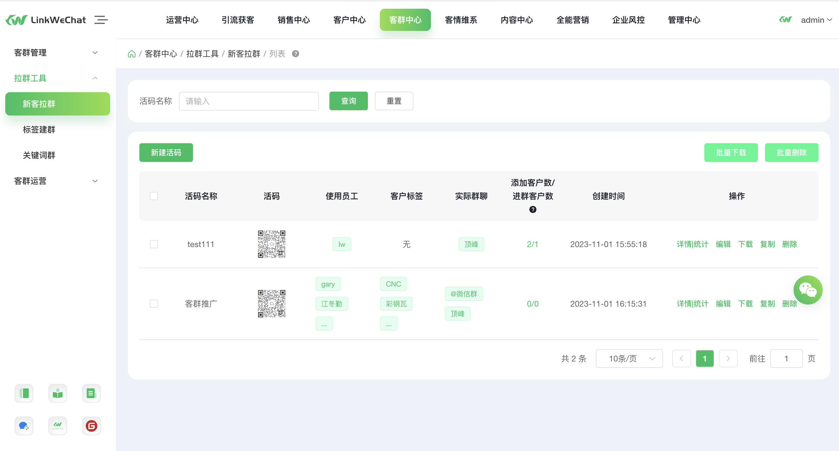Click the green document icon in sidebar footer
The height and width of the screenshot is (451, 839).
click(91, 393)
